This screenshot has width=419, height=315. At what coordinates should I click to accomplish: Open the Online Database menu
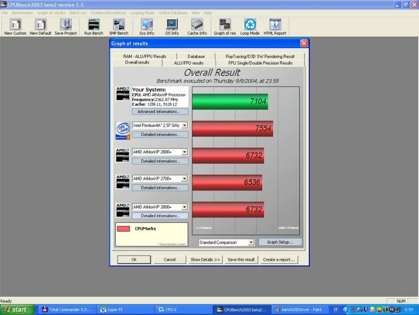coord(173,13)
